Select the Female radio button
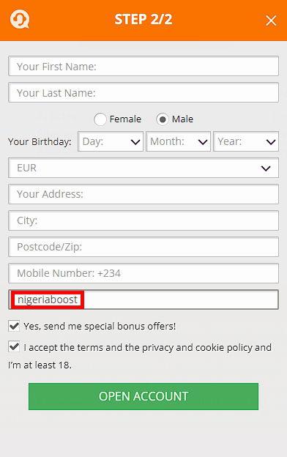 (100, 119)
